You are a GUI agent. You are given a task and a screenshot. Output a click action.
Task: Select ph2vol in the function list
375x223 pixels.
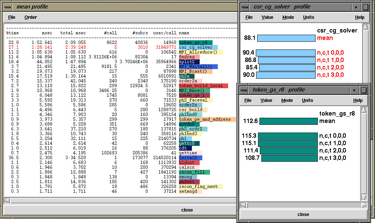tap(189, 182)
